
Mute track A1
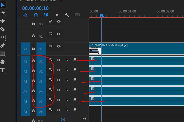click(59, 60)
